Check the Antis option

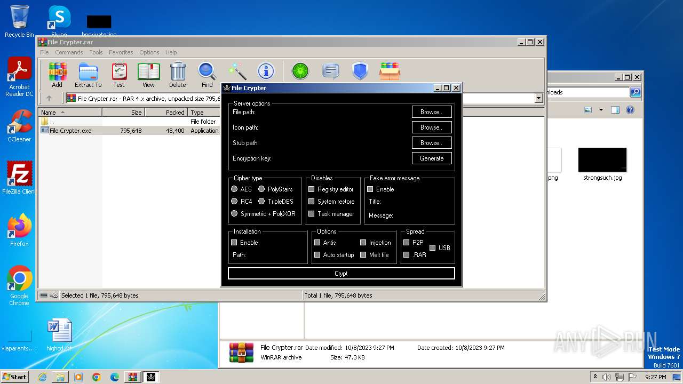pyautogui.click(x=317, y=242)
